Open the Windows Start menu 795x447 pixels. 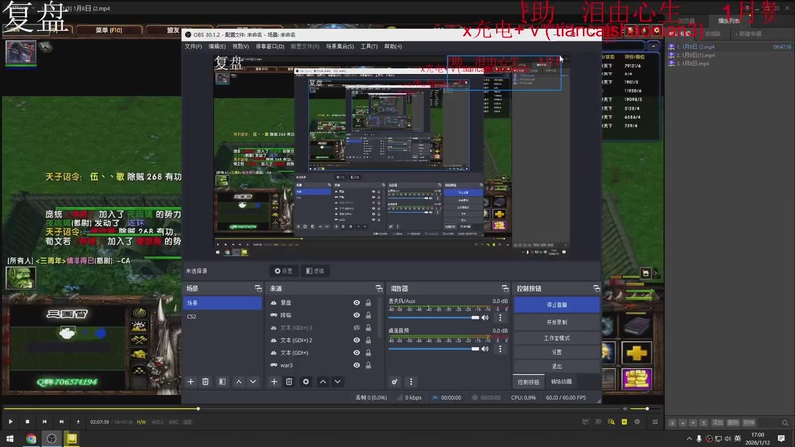pyautogui.click(x=10, y=438)
